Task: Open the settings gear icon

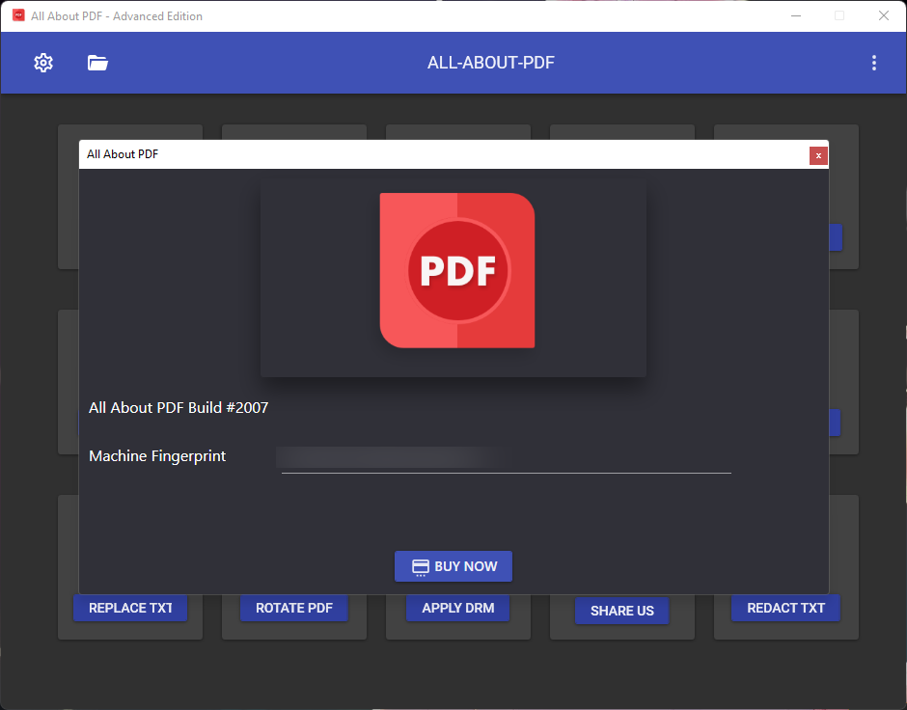Action: tap(43, 63)
